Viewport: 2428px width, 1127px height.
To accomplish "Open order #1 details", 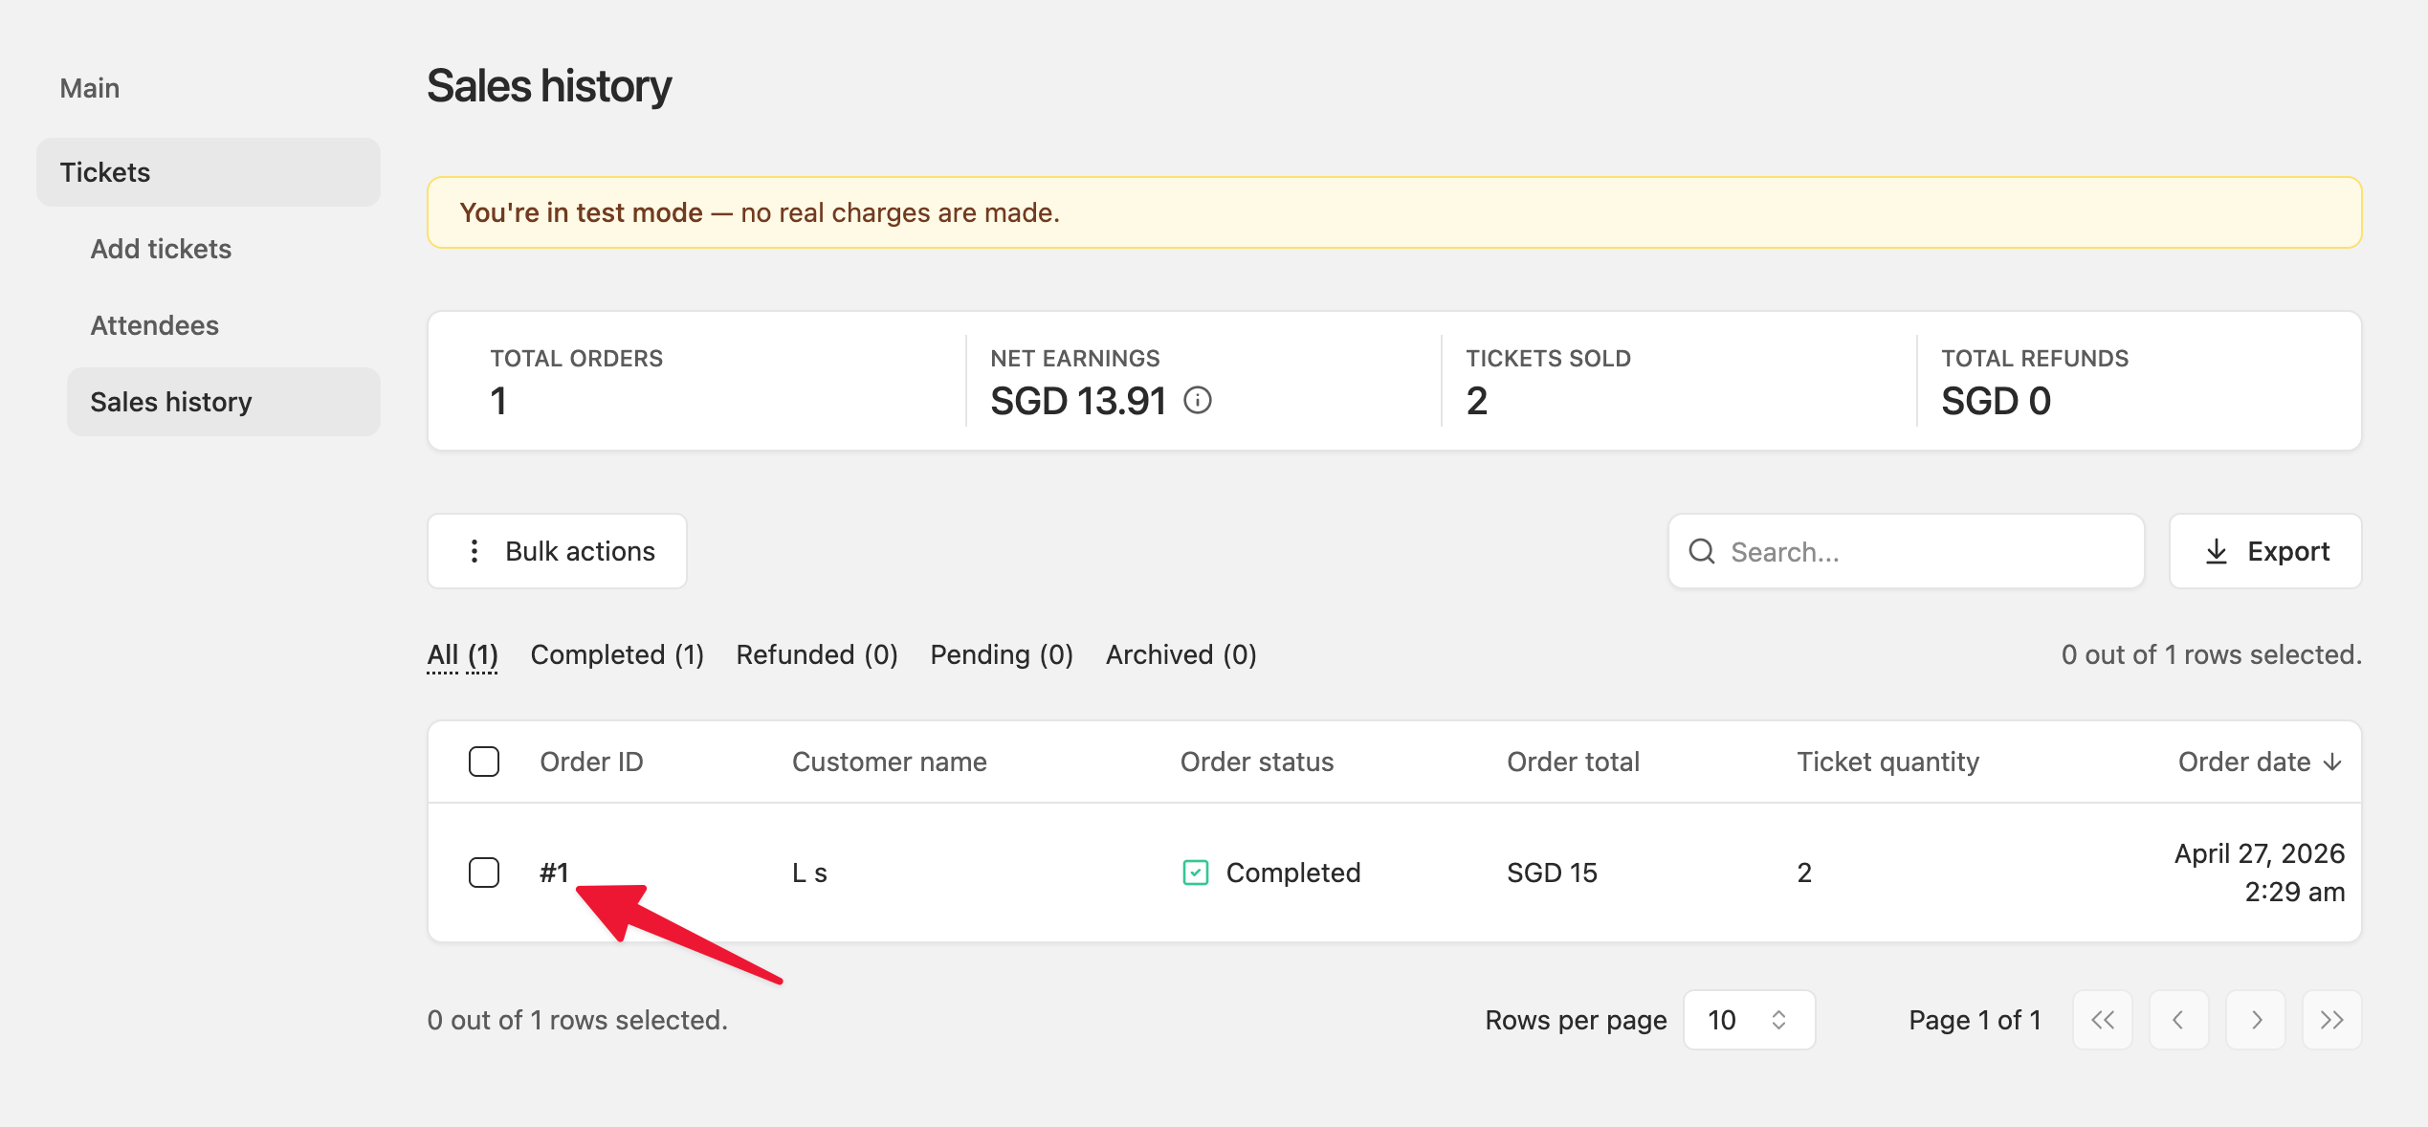I will [555, 873].
